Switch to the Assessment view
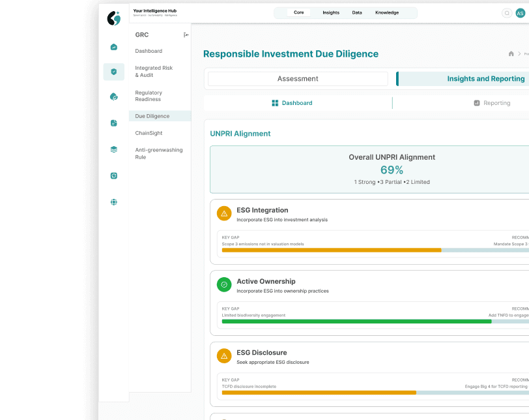Screen dimensions: 529x420 (298, 79)
